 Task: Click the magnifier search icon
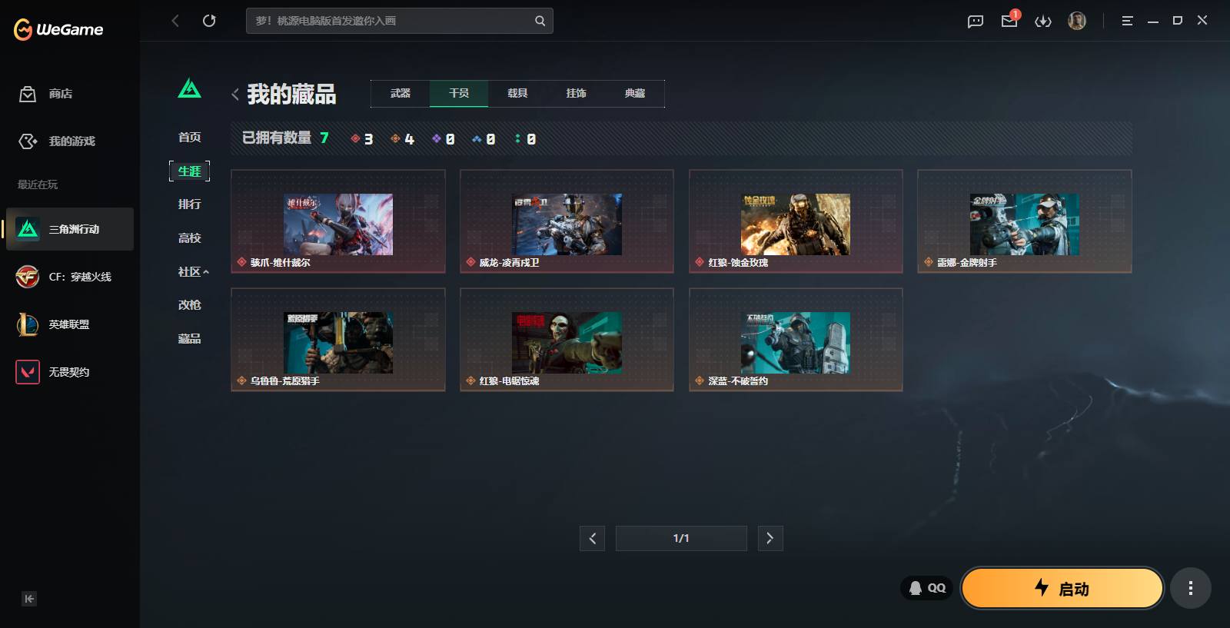[540, 21]
